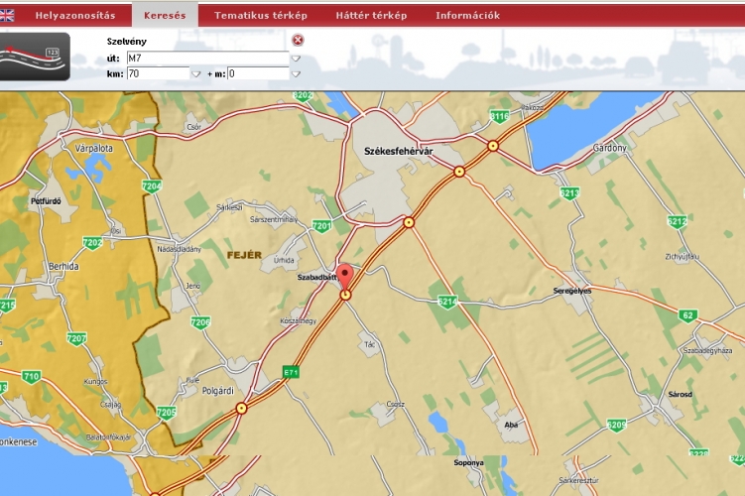
Task: Switch language with the UK flag icon
Action: tap(7, 15)
